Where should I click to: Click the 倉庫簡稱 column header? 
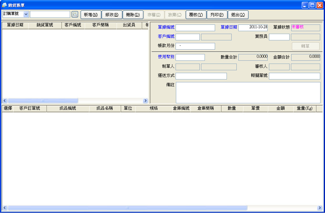[206, 108]
